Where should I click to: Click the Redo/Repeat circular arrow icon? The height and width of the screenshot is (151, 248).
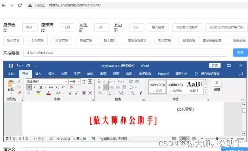click(28, 65)
